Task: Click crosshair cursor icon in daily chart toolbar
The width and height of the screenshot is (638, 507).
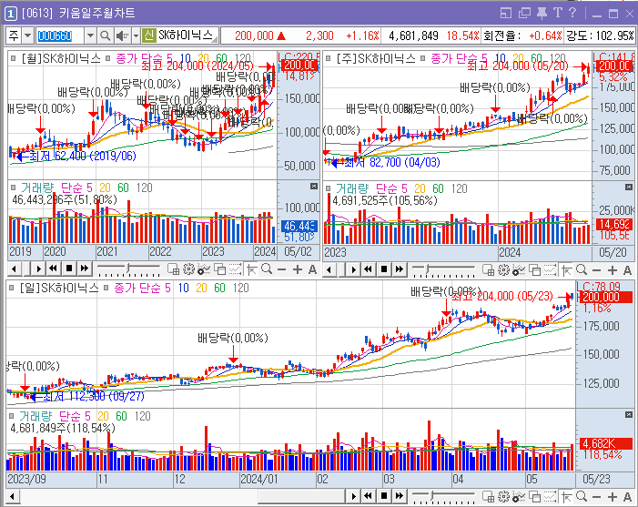Action: coord(566,496)
